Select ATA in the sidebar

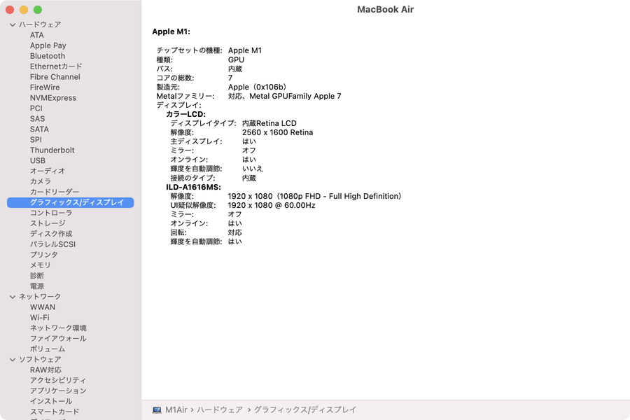click(x=37, y=36)
